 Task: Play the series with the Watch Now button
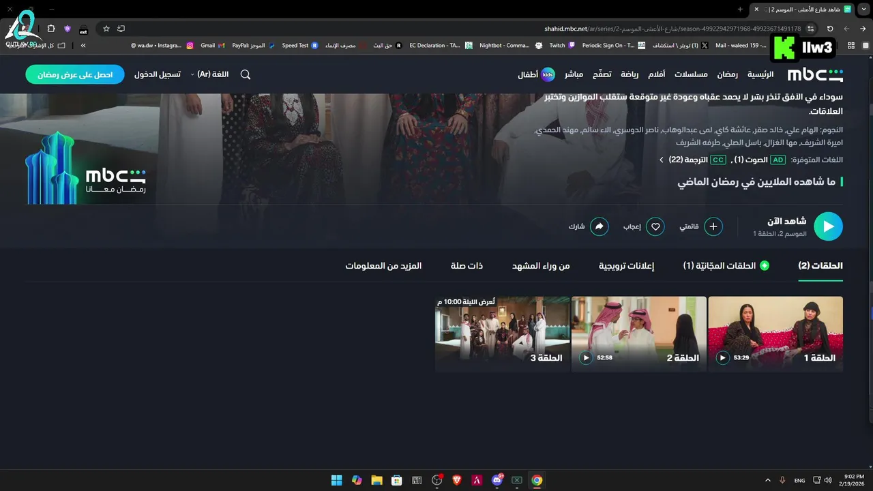coord(828,227)
